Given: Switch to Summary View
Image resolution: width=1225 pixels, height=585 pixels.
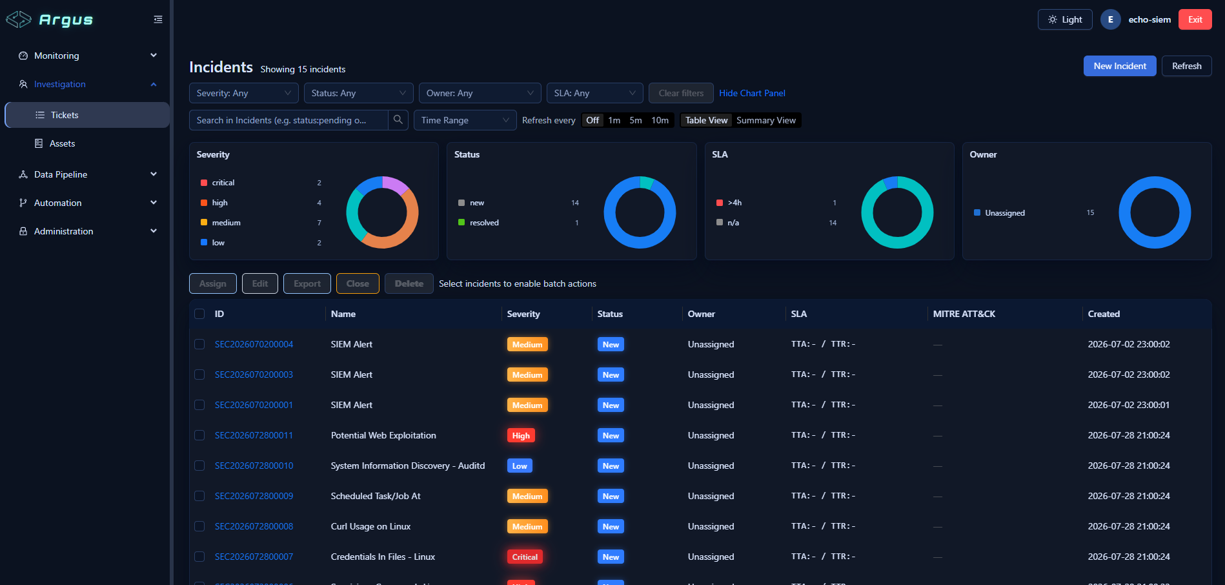Looking at the screenshot, I should point(766,120).
